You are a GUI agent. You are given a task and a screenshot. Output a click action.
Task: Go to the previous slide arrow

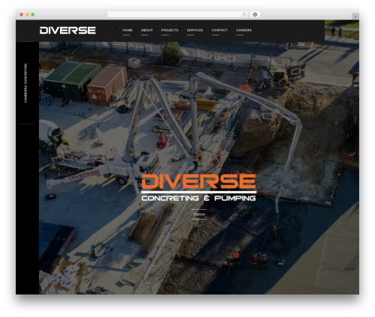tap(59, 174)
